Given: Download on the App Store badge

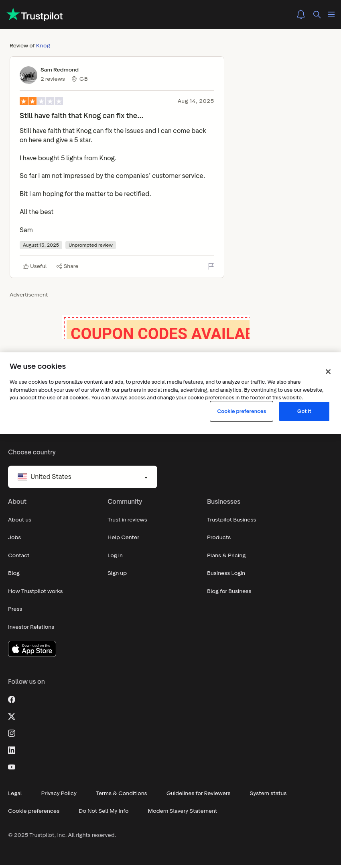Looking at the screenshot, I should click(32, 649).
